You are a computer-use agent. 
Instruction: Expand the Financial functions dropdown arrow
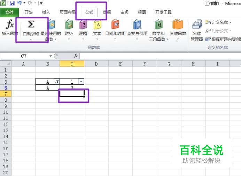click(69, 39)
